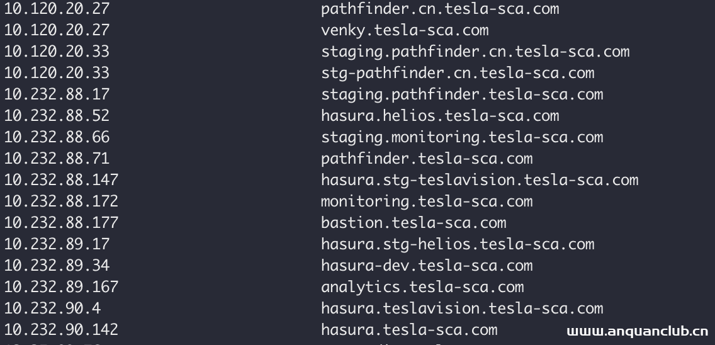Click IP address 10.232.88.52
The height and width of the screenshot is (345, 715).
(x=57, y=116)
